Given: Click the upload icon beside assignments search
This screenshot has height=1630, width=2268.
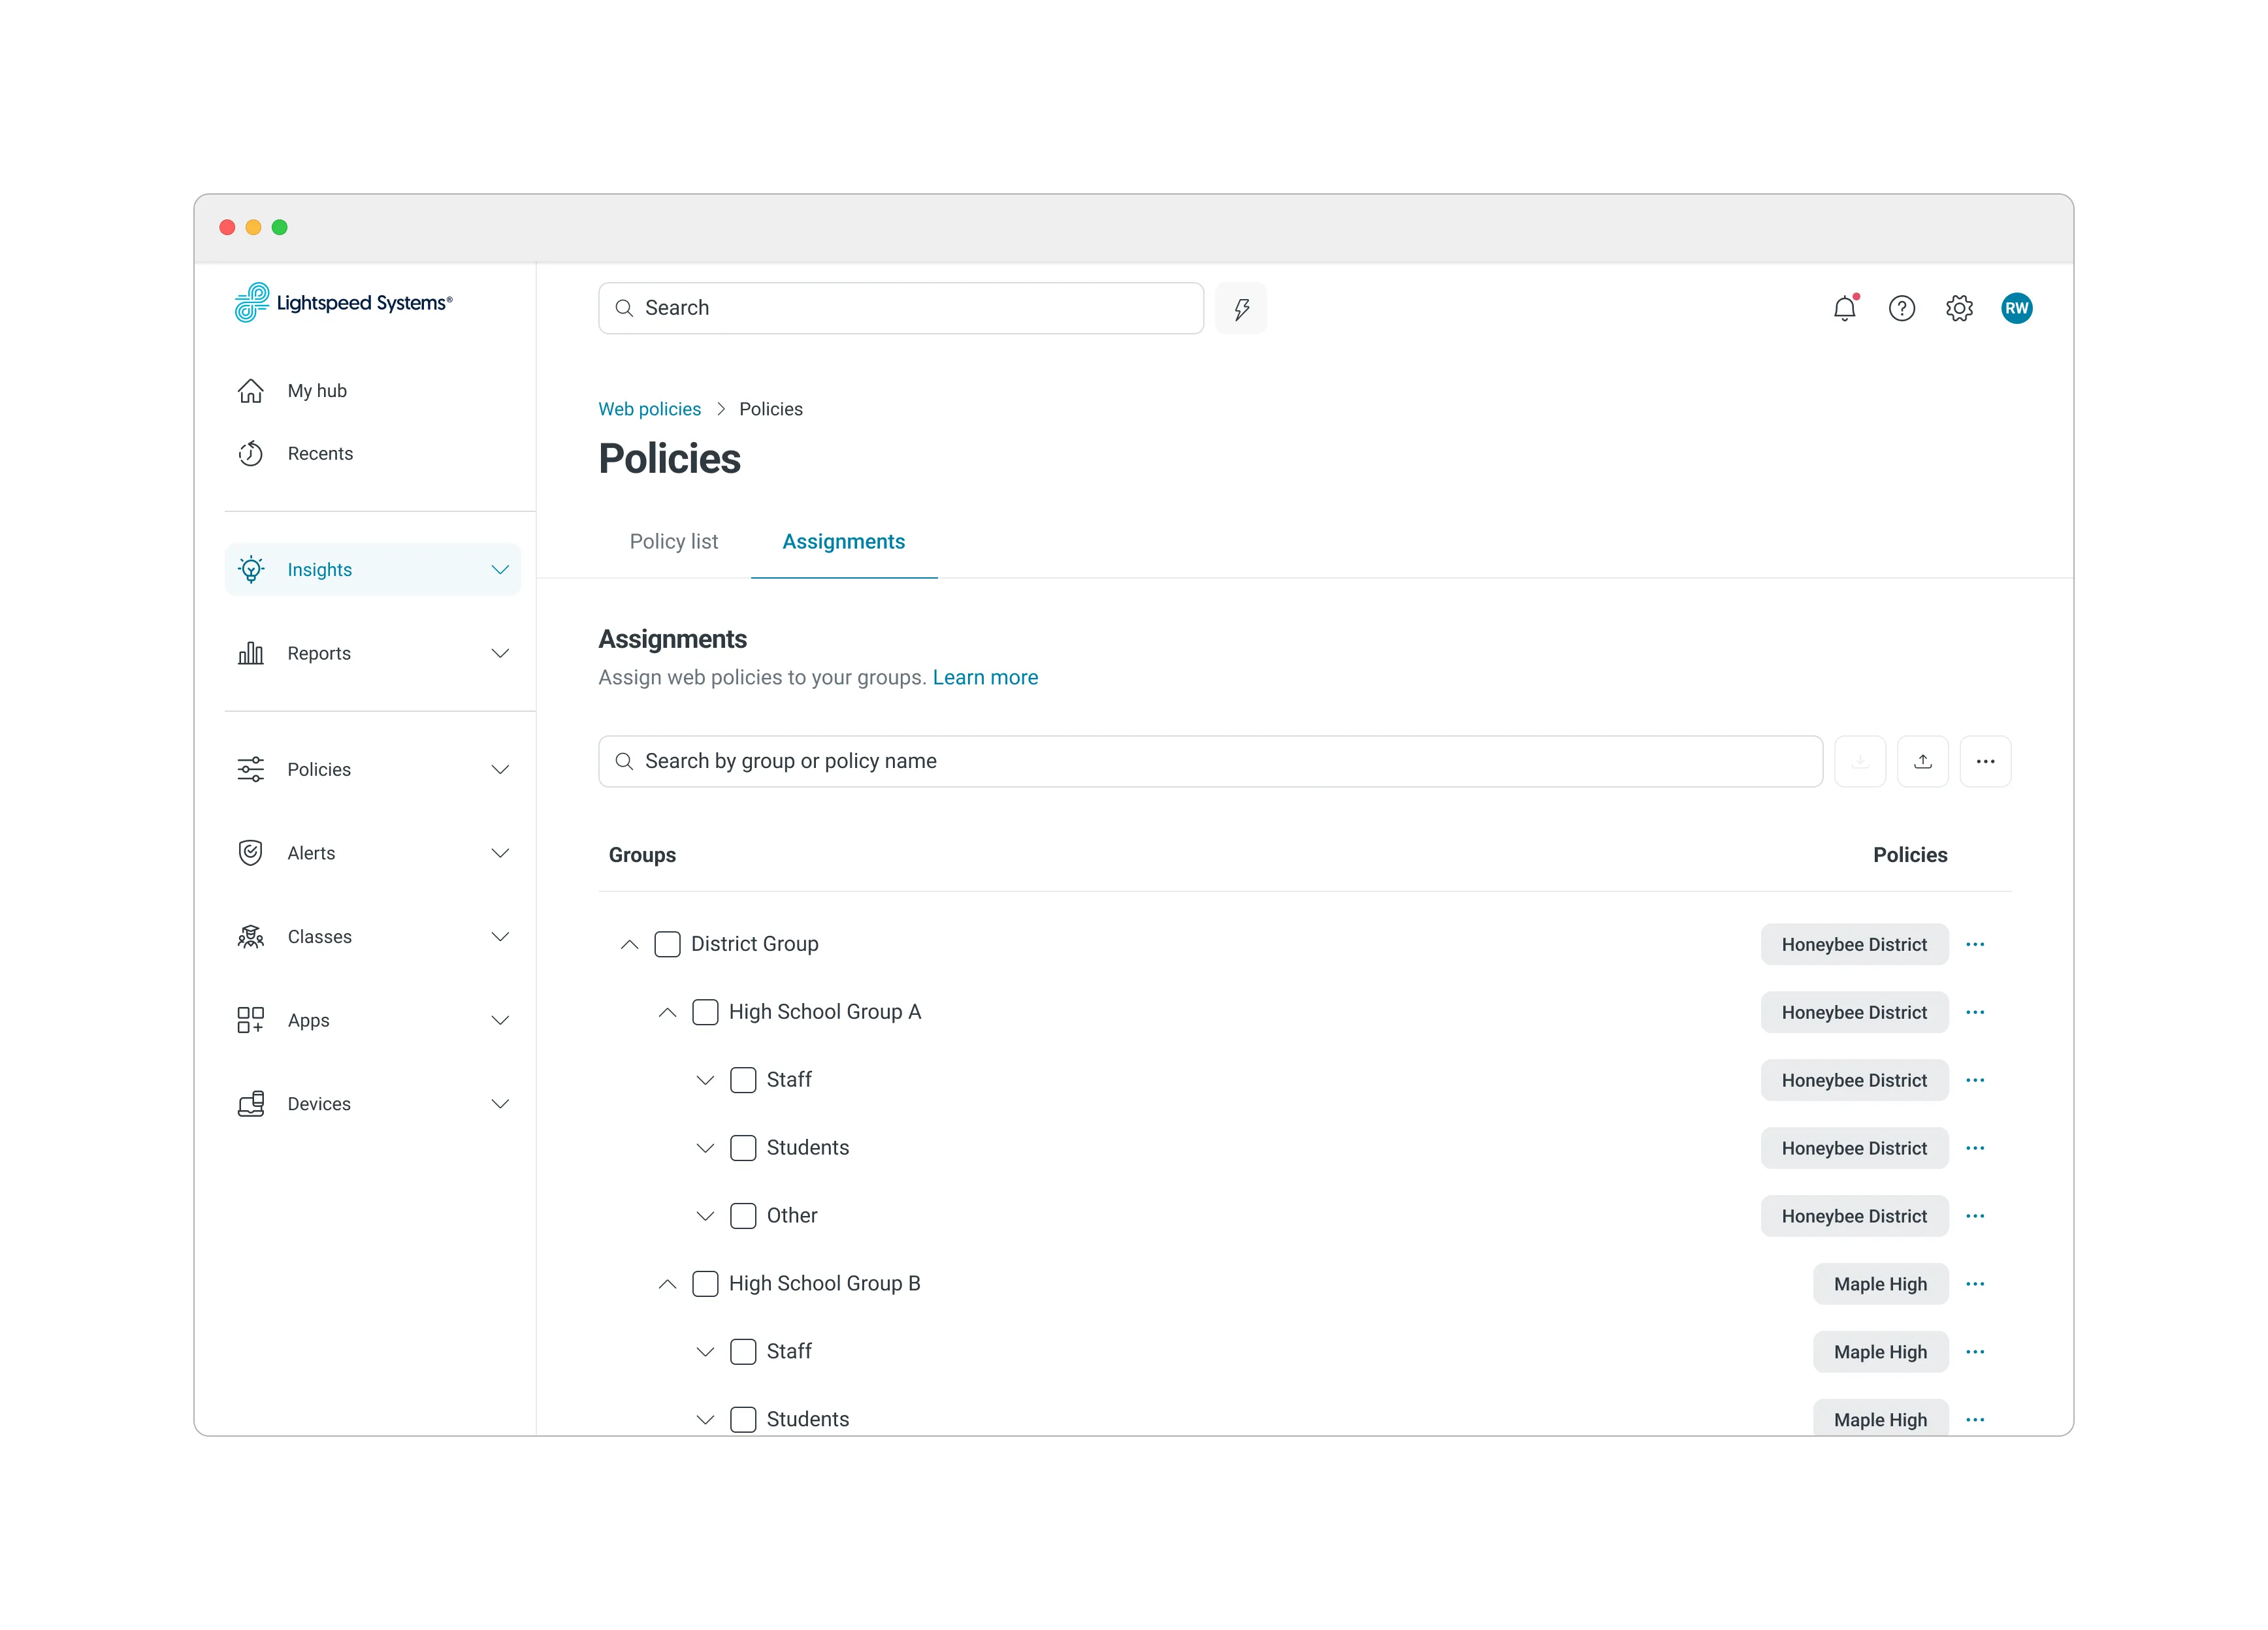Looking at the screenshot, I should click(1922, 761).
